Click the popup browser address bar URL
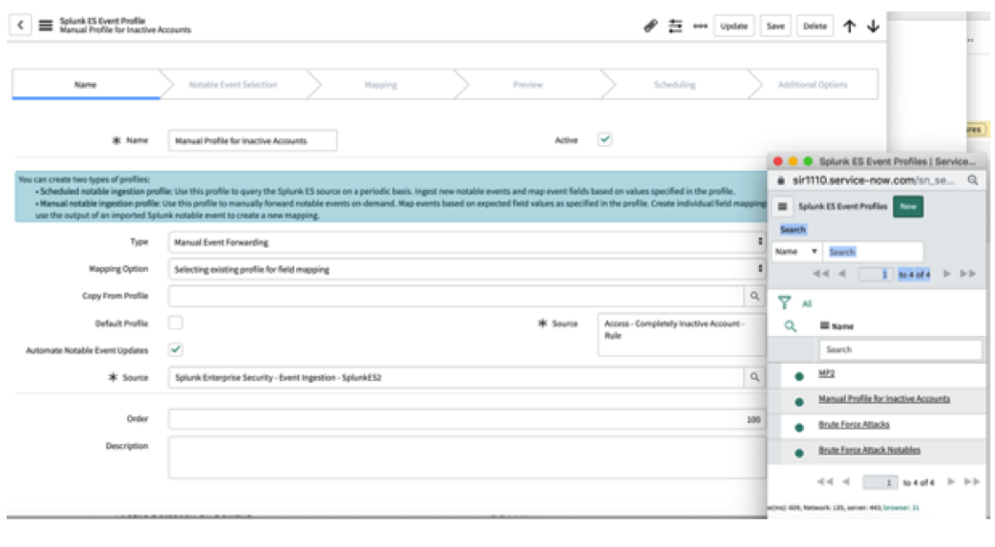This screenshot has width=995, height=547. click(x=873, y=180)
